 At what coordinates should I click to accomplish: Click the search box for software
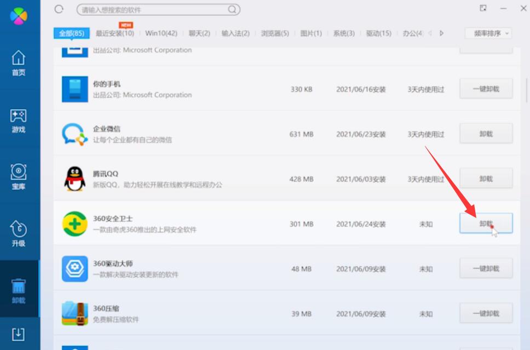point(159,9)
